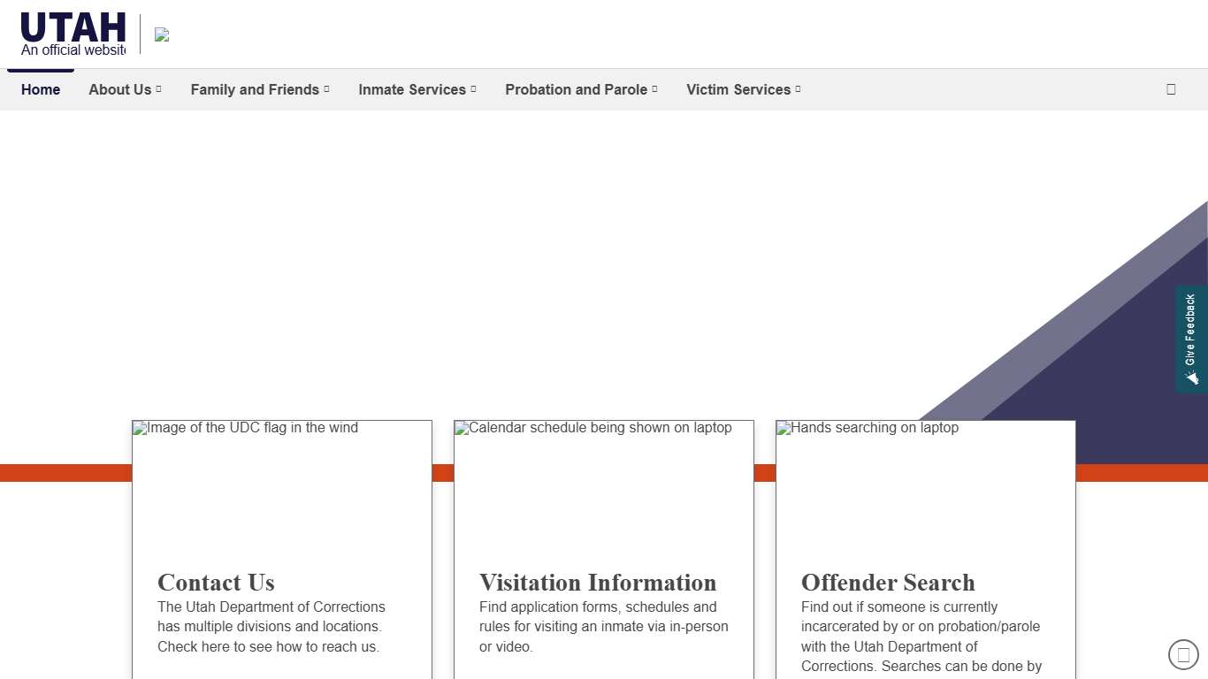Click the Offender Search description paragraph
The image size is (1208, 679).
(x=921, y=637)
